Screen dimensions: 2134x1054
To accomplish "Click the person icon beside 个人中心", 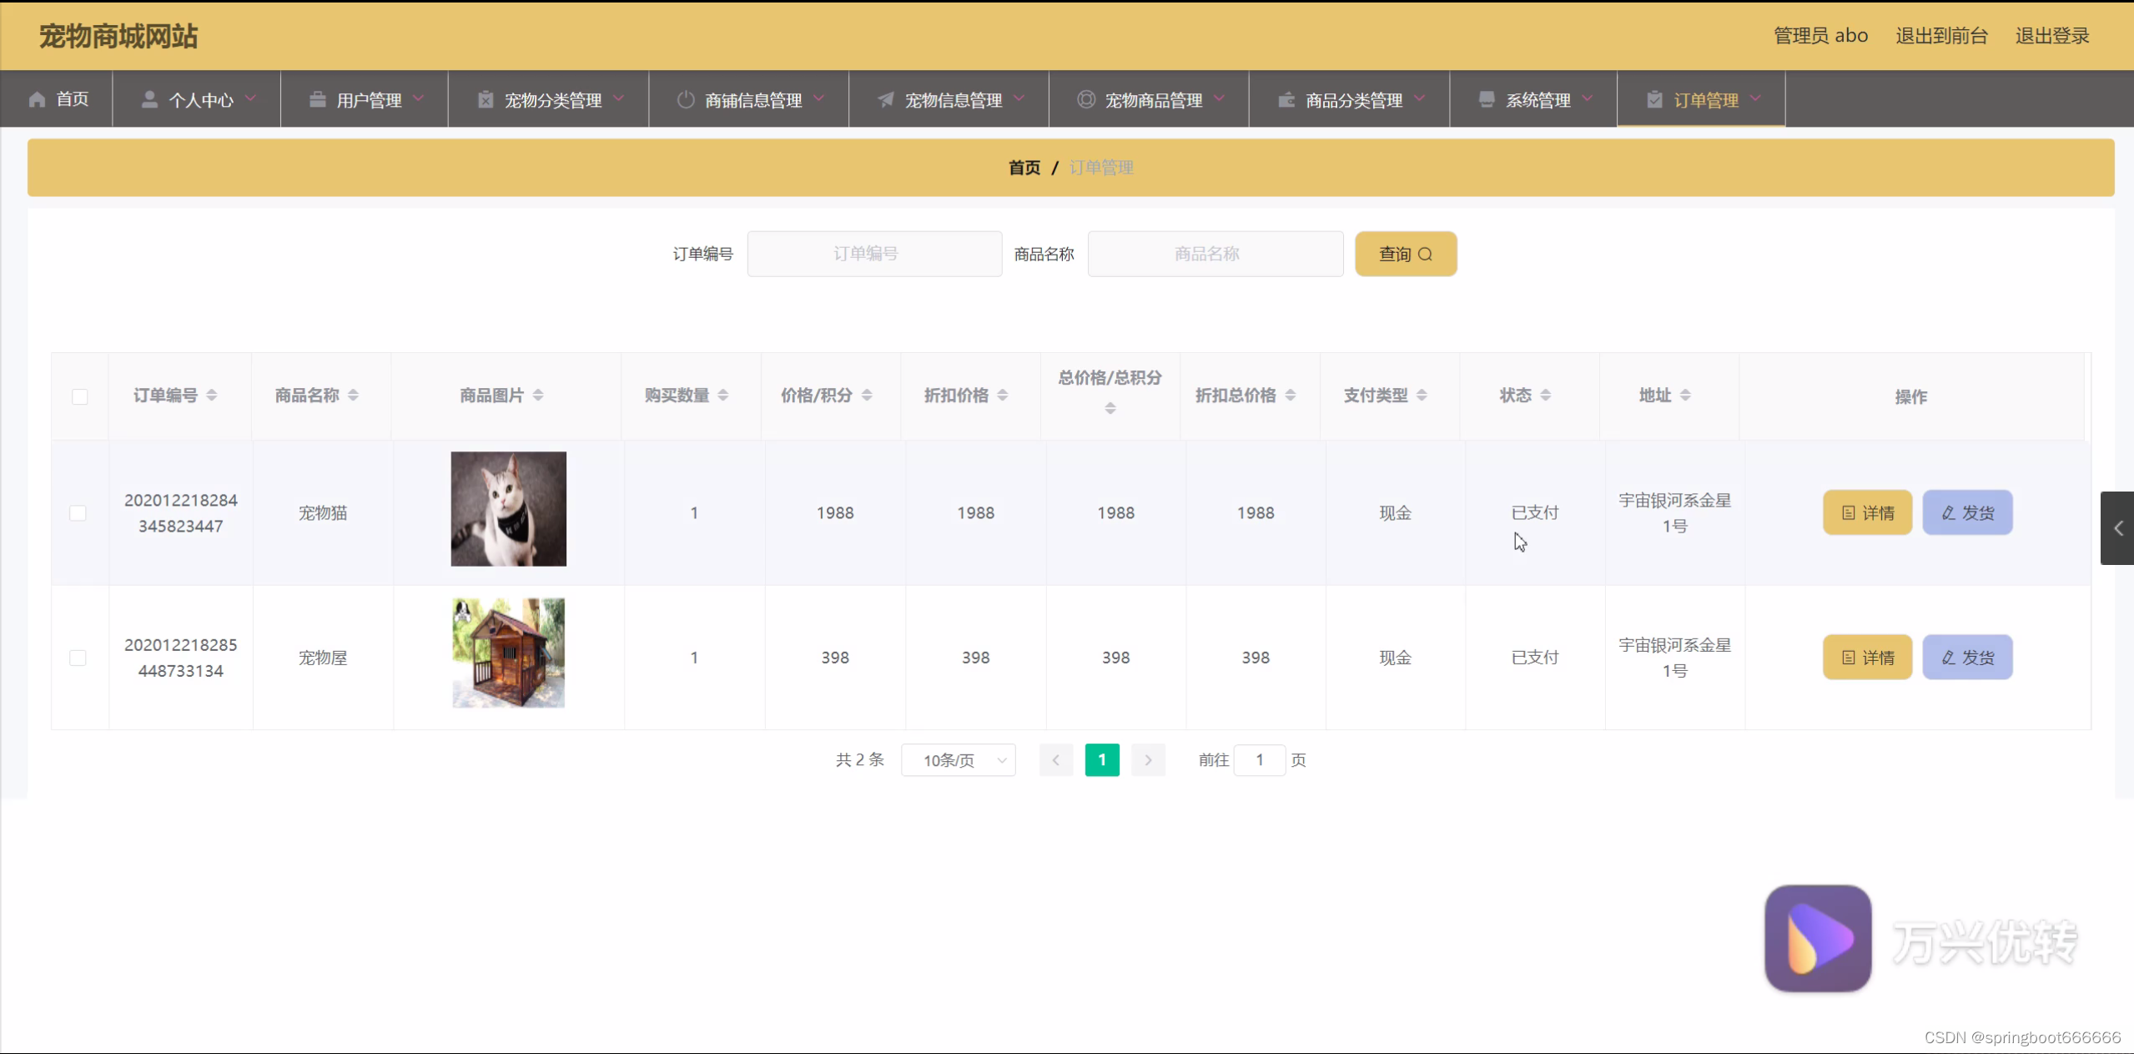I will pos(149,100).
